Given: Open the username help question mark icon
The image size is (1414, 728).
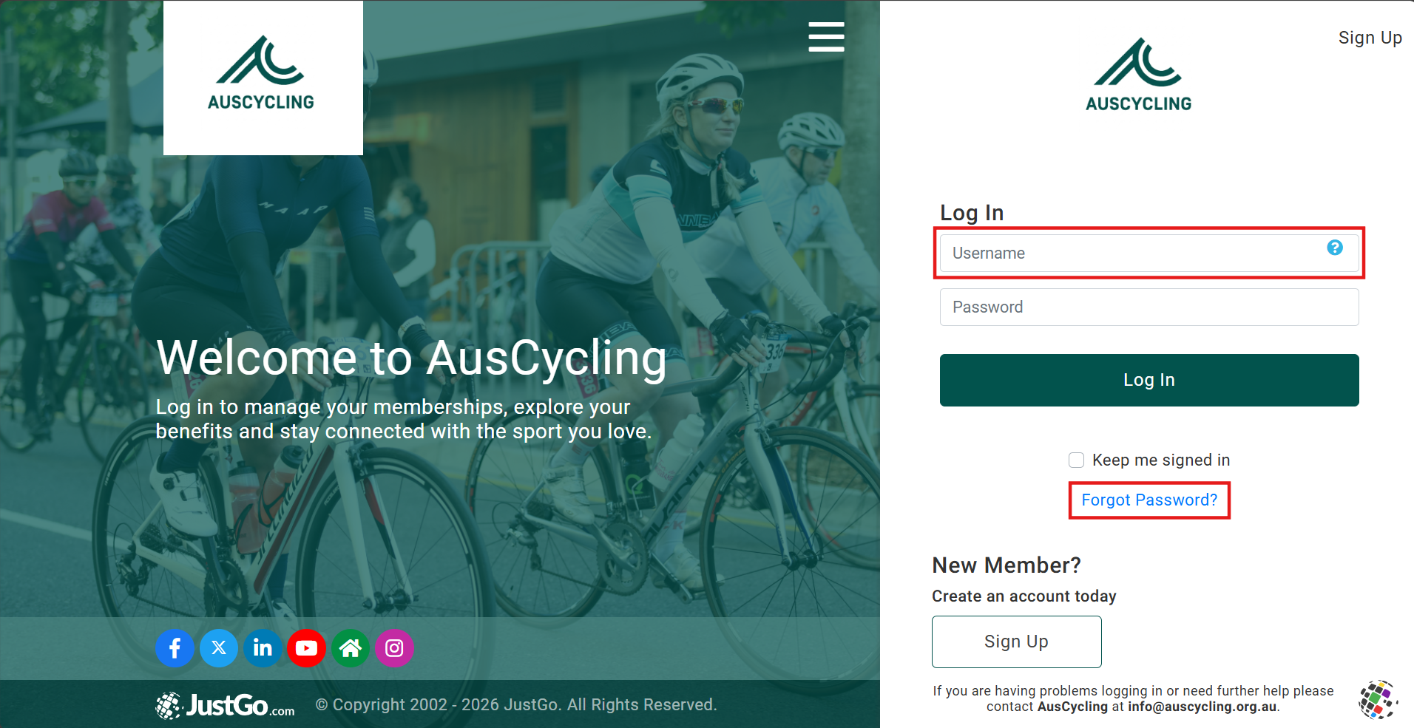Looking at the screenshot, I should 1335,248.
